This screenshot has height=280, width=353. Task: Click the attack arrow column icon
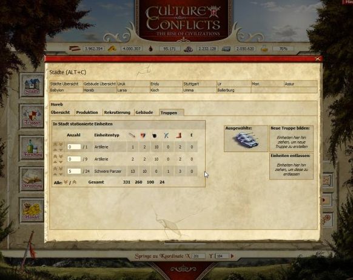pyautogui.click(x=132, y=135)
